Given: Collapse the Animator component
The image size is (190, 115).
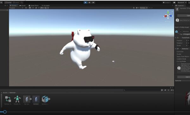Looking at the screenshot, I should point(176,49).
